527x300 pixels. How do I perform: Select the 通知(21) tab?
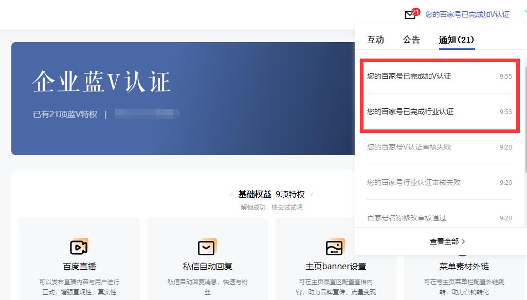pos(456,40)
